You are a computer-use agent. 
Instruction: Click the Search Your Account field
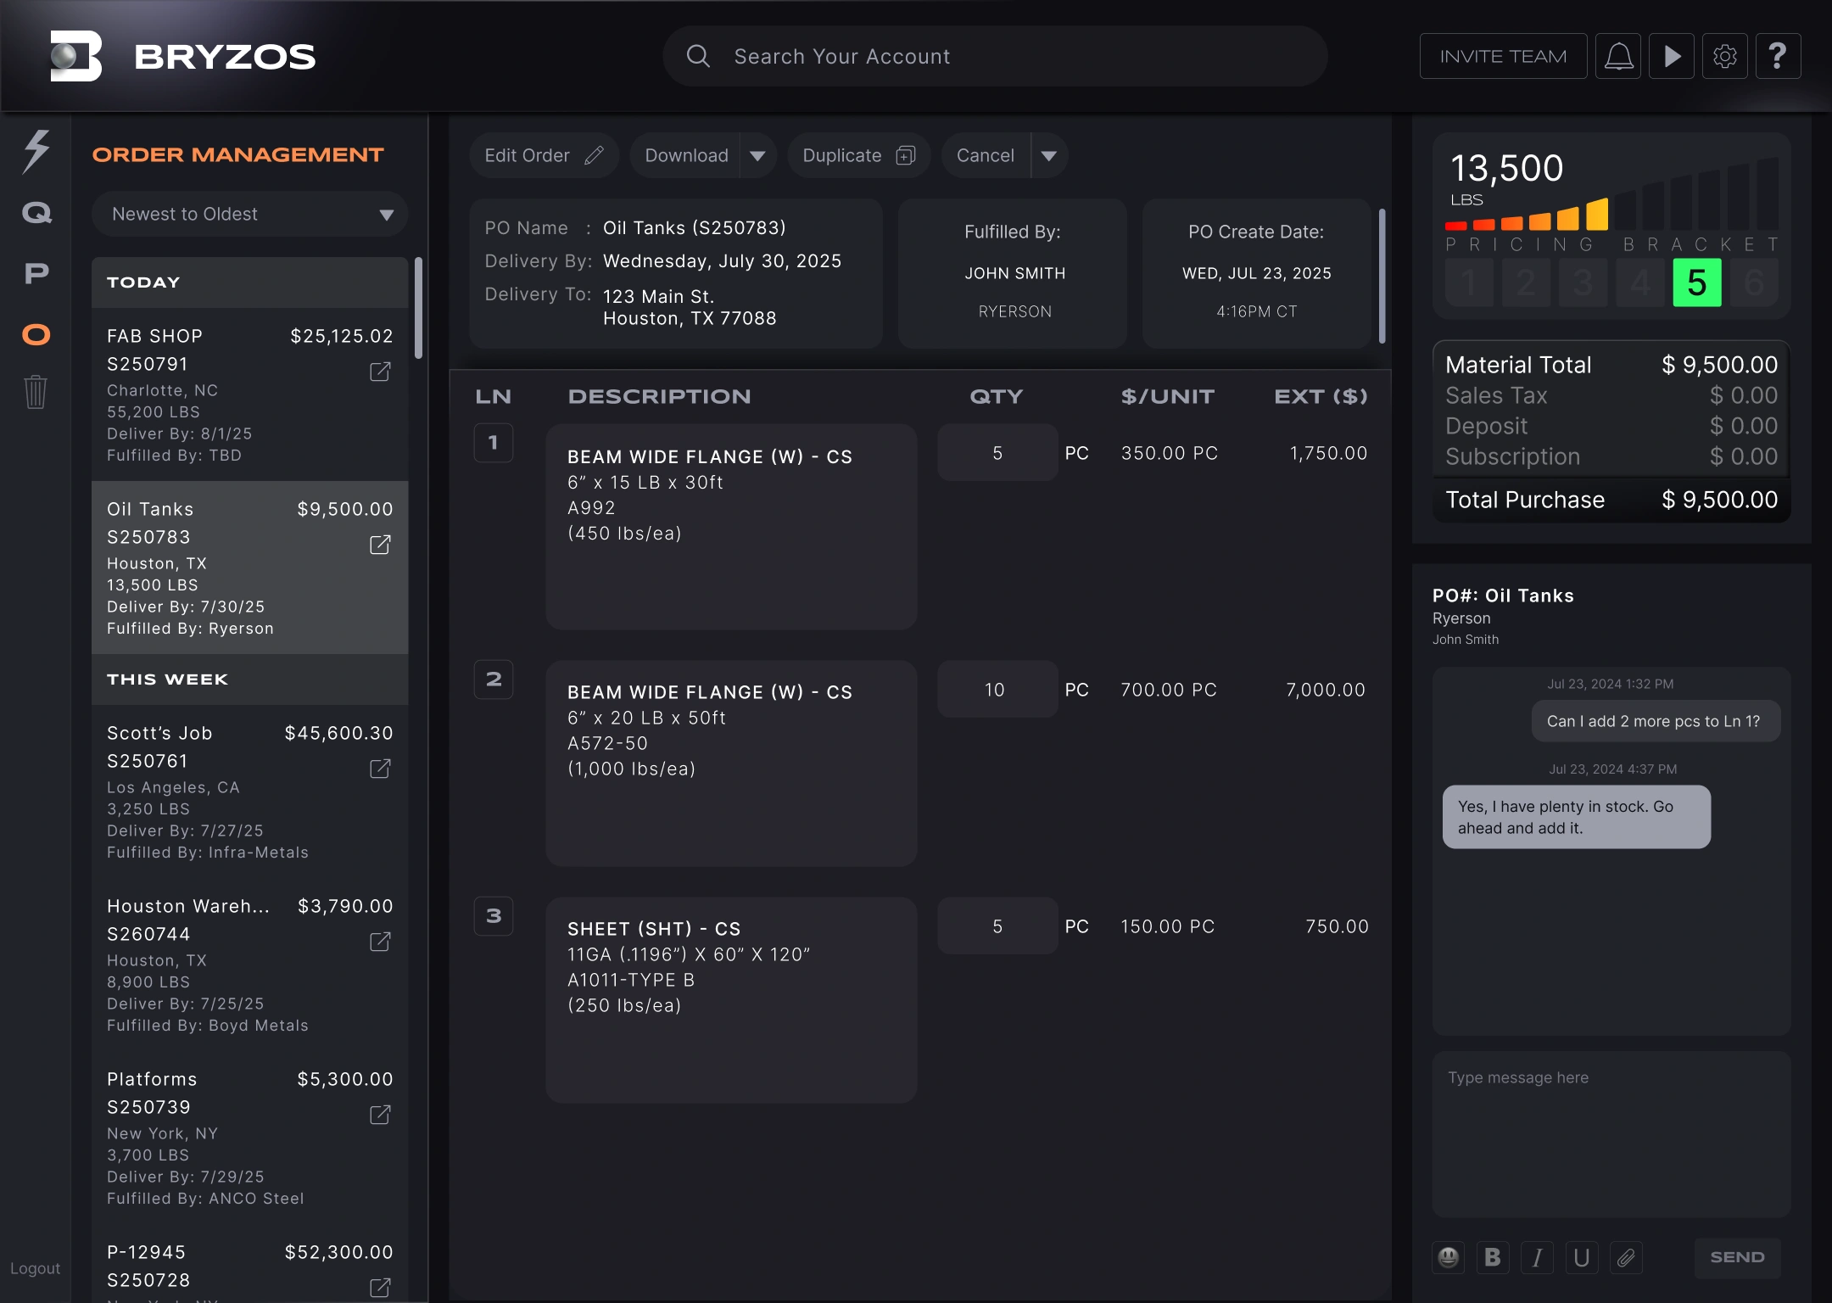pos(992,56)
